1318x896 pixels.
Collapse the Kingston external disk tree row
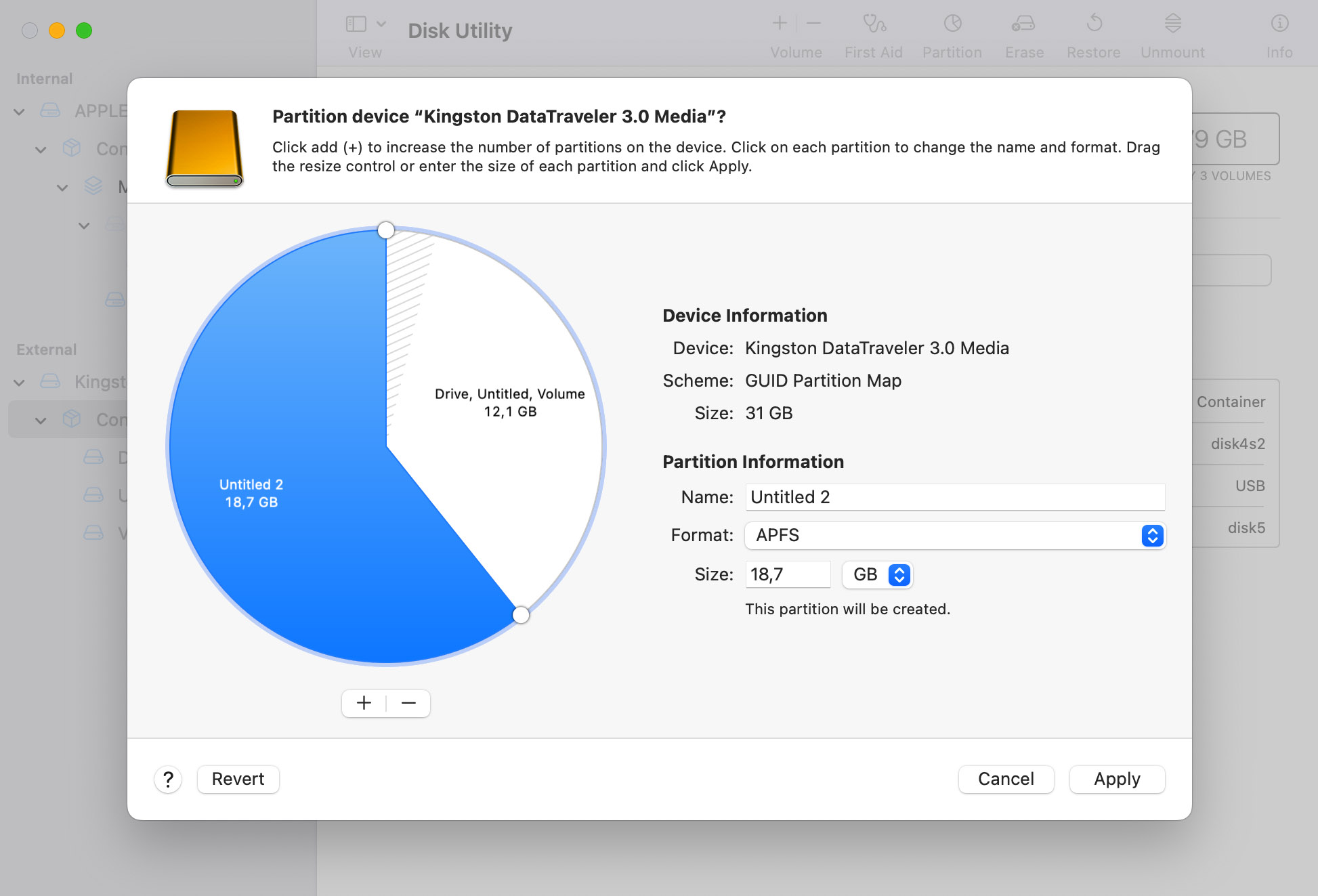pyautogui.click(x=20, y=383)
